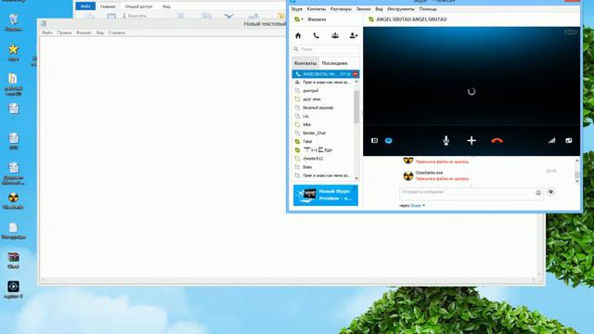The image size is (594, 334).
Task: Click the Cheattanks.exe file message
Action: [429, 173]
